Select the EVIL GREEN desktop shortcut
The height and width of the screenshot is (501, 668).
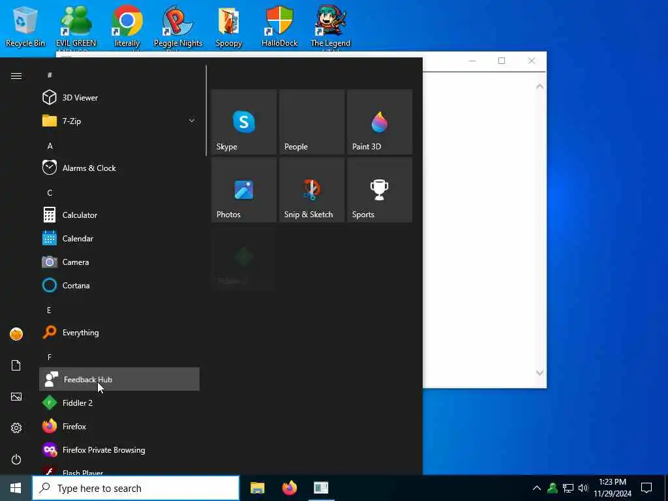pos(76,26)
